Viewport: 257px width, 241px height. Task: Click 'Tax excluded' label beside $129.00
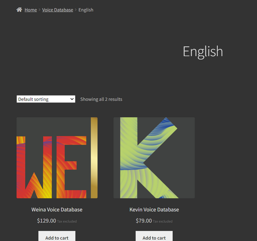point(67,221)
